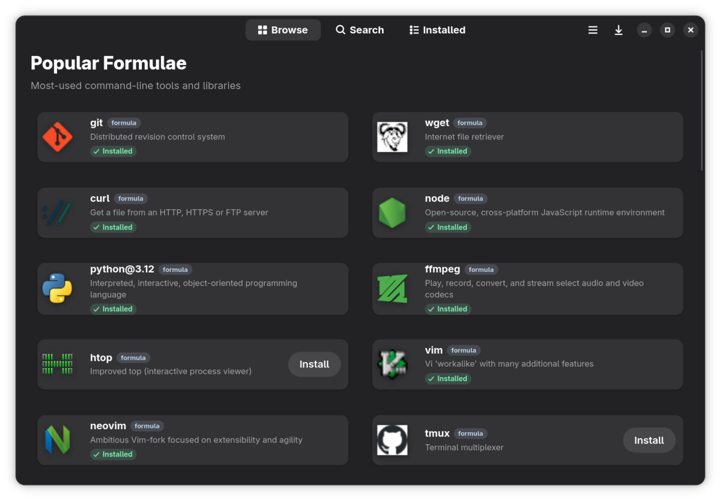The height and width of the screenshot is (501, 721).
Task: Click the formula tag beside tmux
Action: [x=471, y=434]
